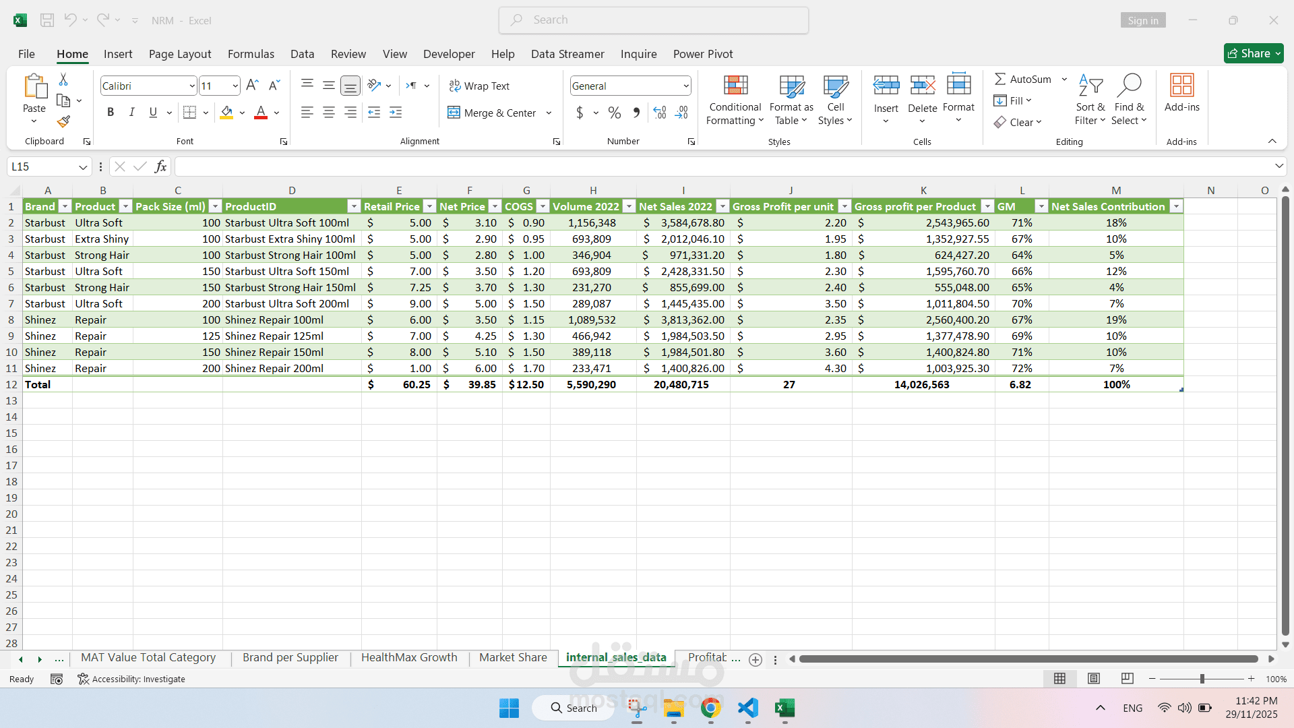The image size is (1294, 728).
Task: Open the font size dropdown
Action: point(235,86)
